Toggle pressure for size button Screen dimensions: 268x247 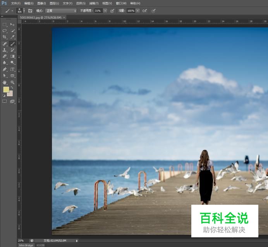[x=153, y=11]
